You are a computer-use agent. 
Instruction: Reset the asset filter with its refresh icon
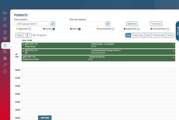[x=53, y=24]
